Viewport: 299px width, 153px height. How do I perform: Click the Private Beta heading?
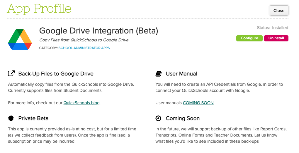coord(33,118)
